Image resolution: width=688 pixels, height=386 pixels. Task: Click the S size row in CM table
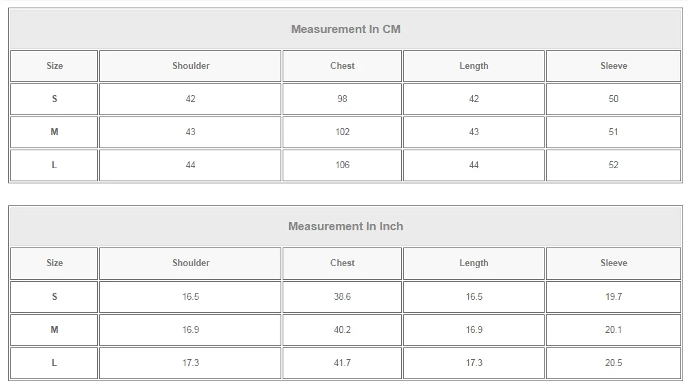click(x=346, y=99)
